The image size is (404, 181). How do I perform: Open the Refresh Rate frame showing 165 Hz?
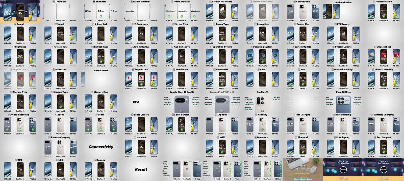pos(101,57)
